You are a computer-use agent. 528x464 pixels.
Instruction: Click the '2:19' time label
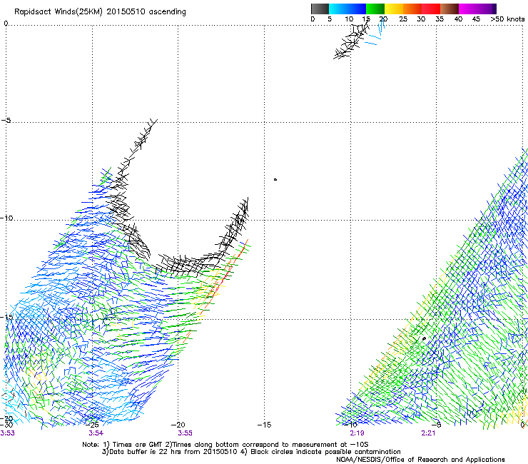[357, 433]
